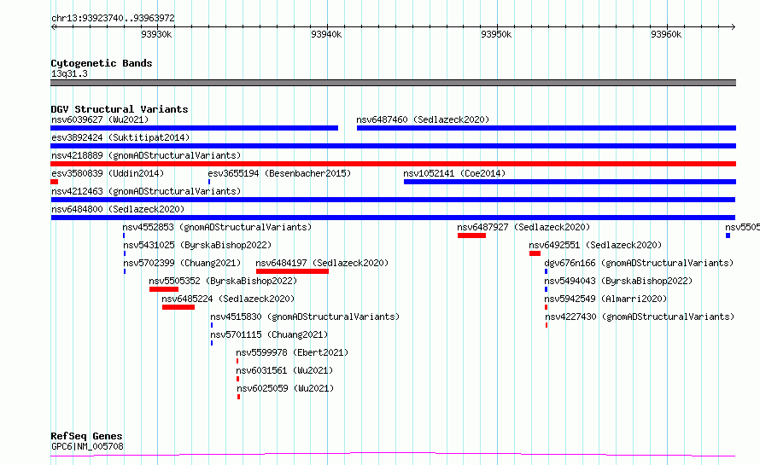760x465 pixels.
Task: Open nsv5942549 (Almarri2020) variant
Action: click(605, 299)
